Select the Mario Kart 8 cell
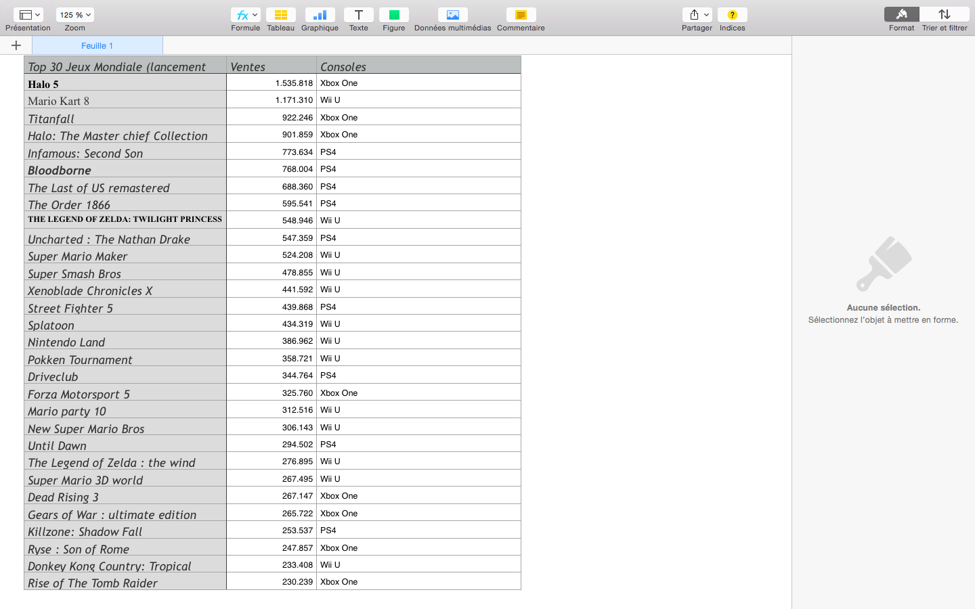 coord(125,99)
